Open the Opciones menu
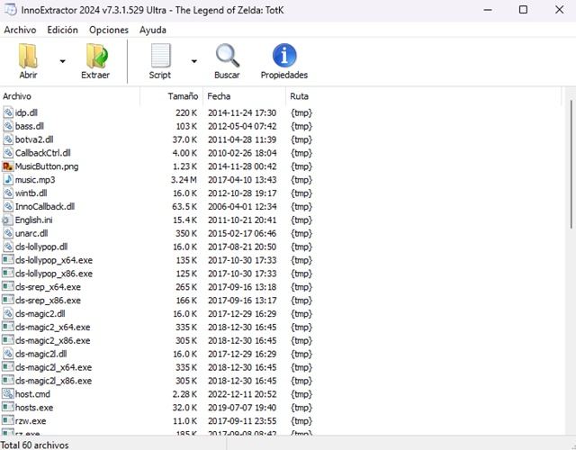 (x=109, y=30)
